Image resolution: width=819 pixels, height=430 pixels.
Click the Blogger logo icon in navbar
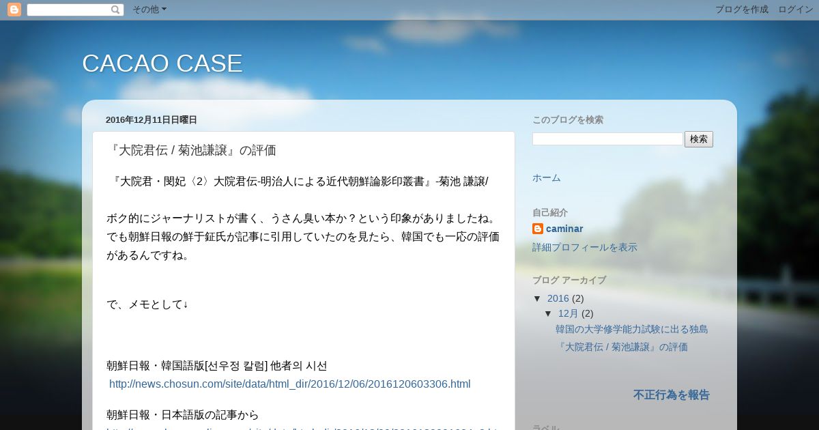[14, 10]
